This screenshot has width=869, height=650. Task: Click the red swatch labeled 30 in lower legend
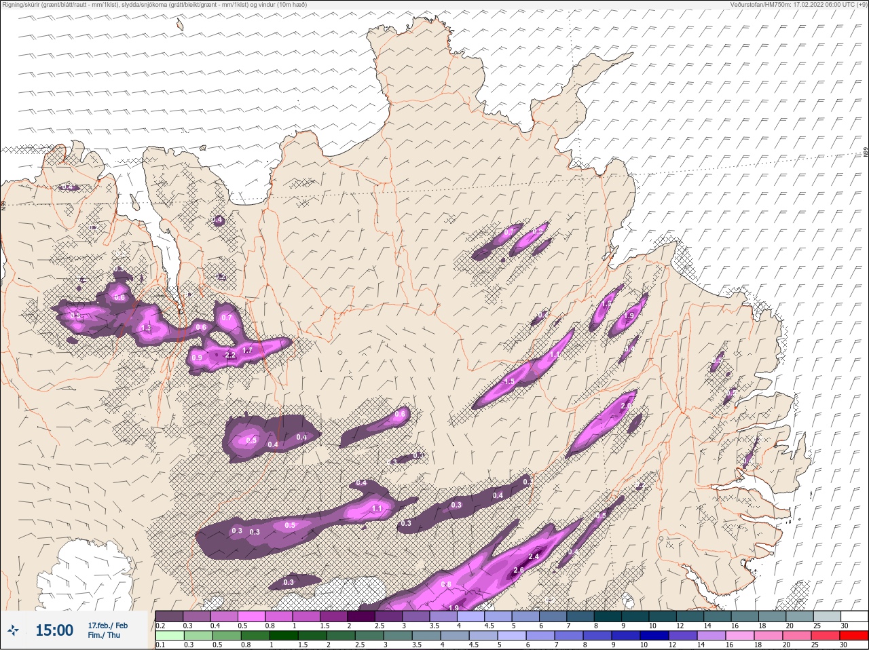853,636
